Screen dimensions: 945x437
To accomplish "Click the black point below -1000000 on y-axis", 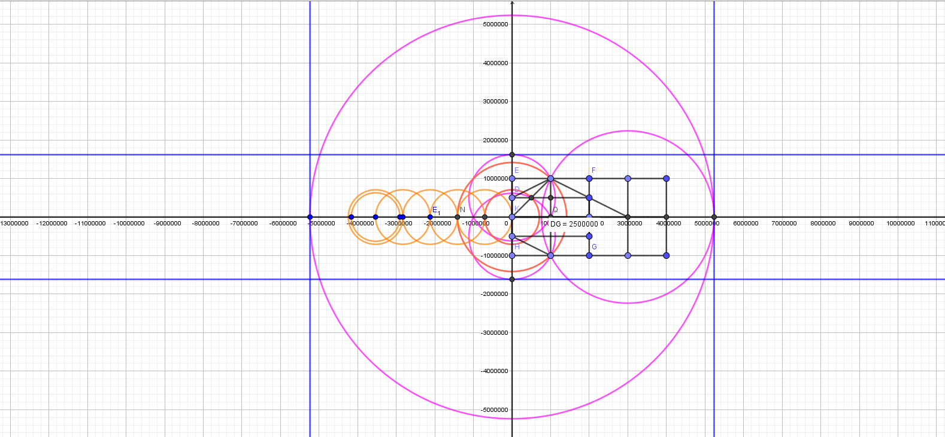I will pyautogui.click(x=512, y=279).
